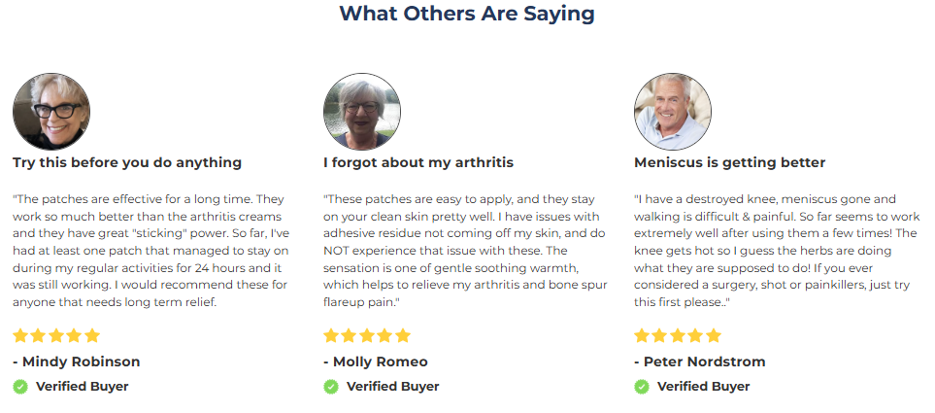Select 'Try this before you do anything' title

[x=127, y=162]
